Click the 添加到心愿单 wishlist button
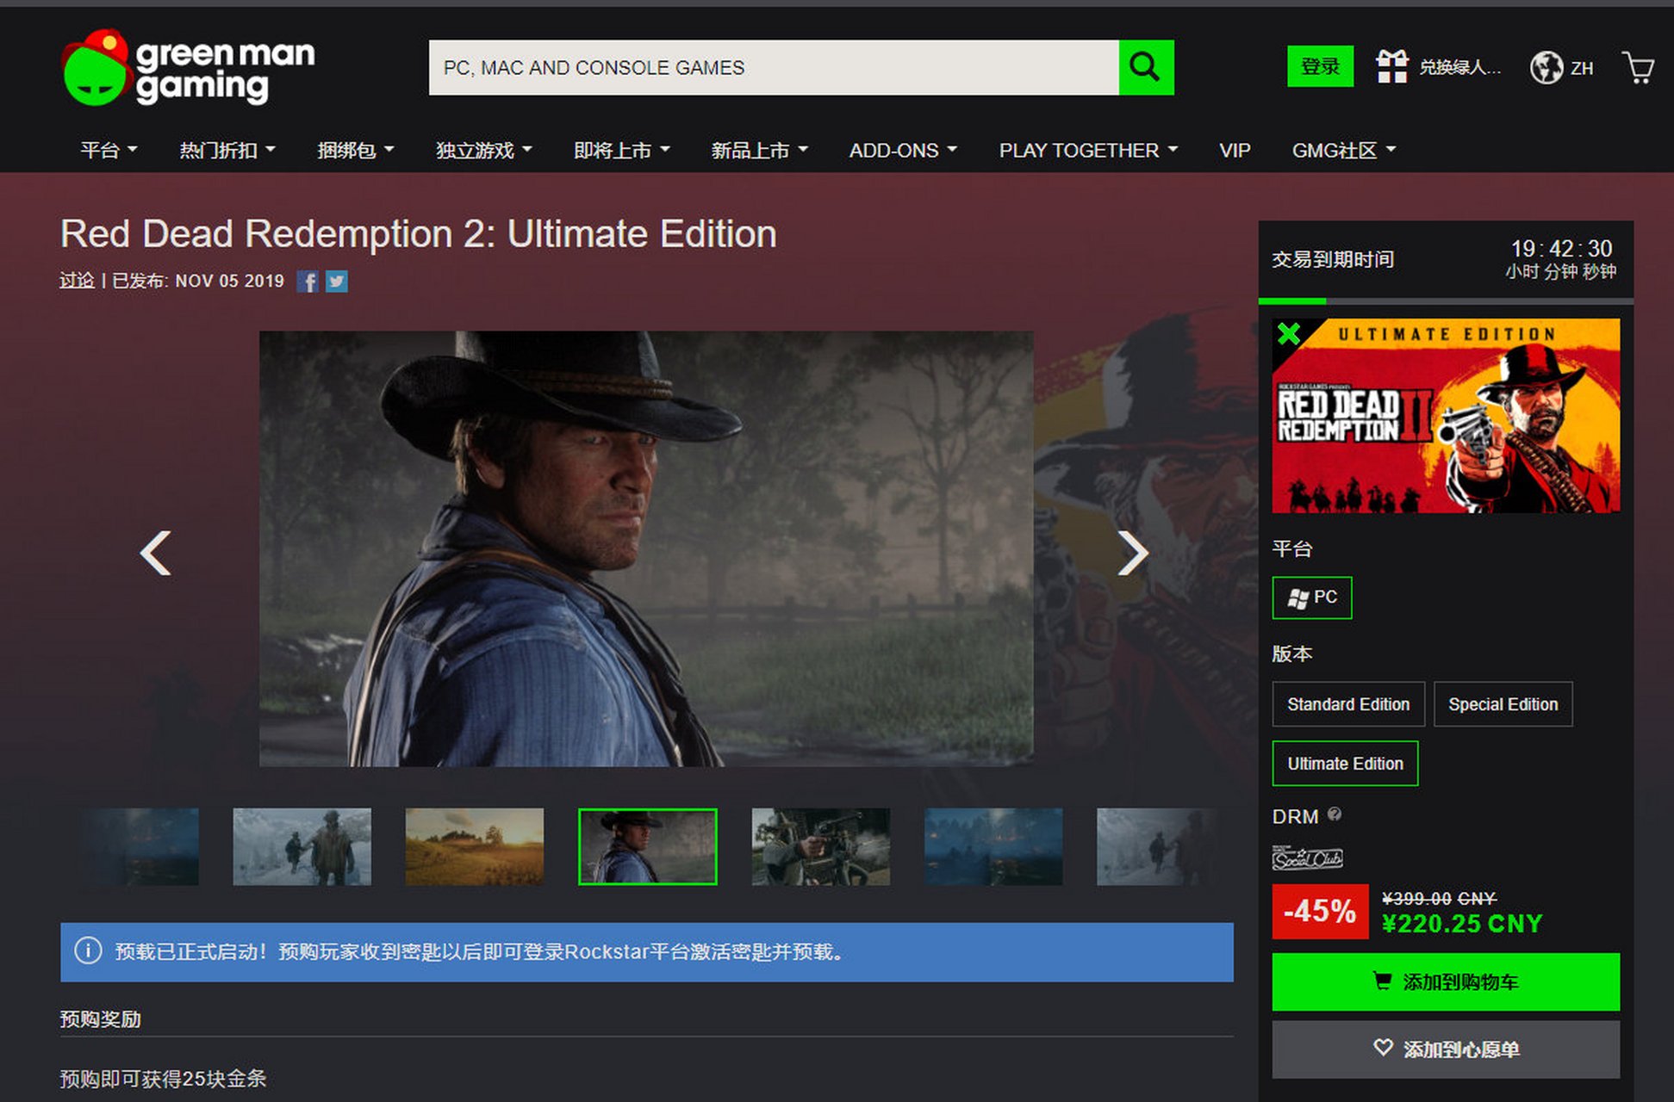Viewport: 1674px width, 1102px height. tap(1445, 1049)
